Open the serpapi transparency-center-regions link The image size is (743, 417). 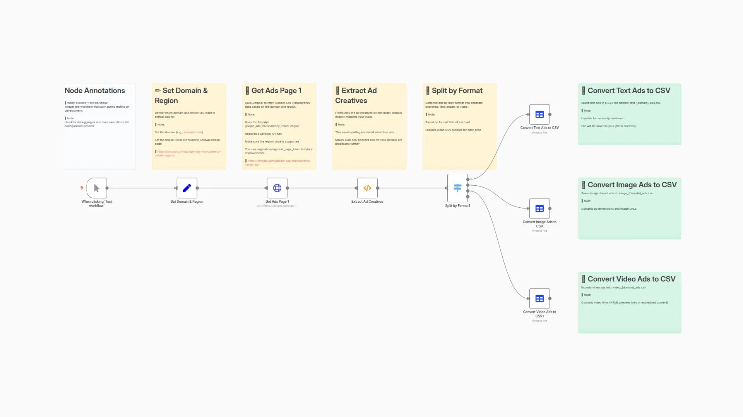pos(188,153)
